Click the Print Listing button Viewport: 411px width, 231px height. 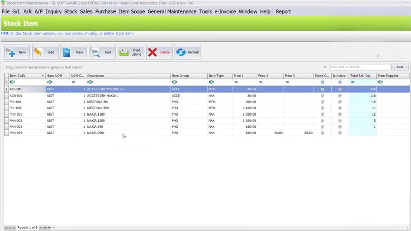[131, 52]
